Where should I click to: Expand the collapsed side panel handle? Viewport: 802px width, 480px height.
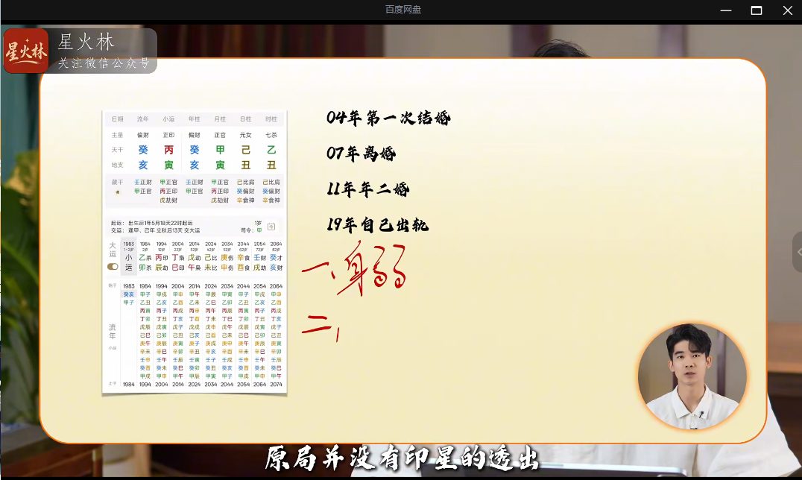coord(798,252)
